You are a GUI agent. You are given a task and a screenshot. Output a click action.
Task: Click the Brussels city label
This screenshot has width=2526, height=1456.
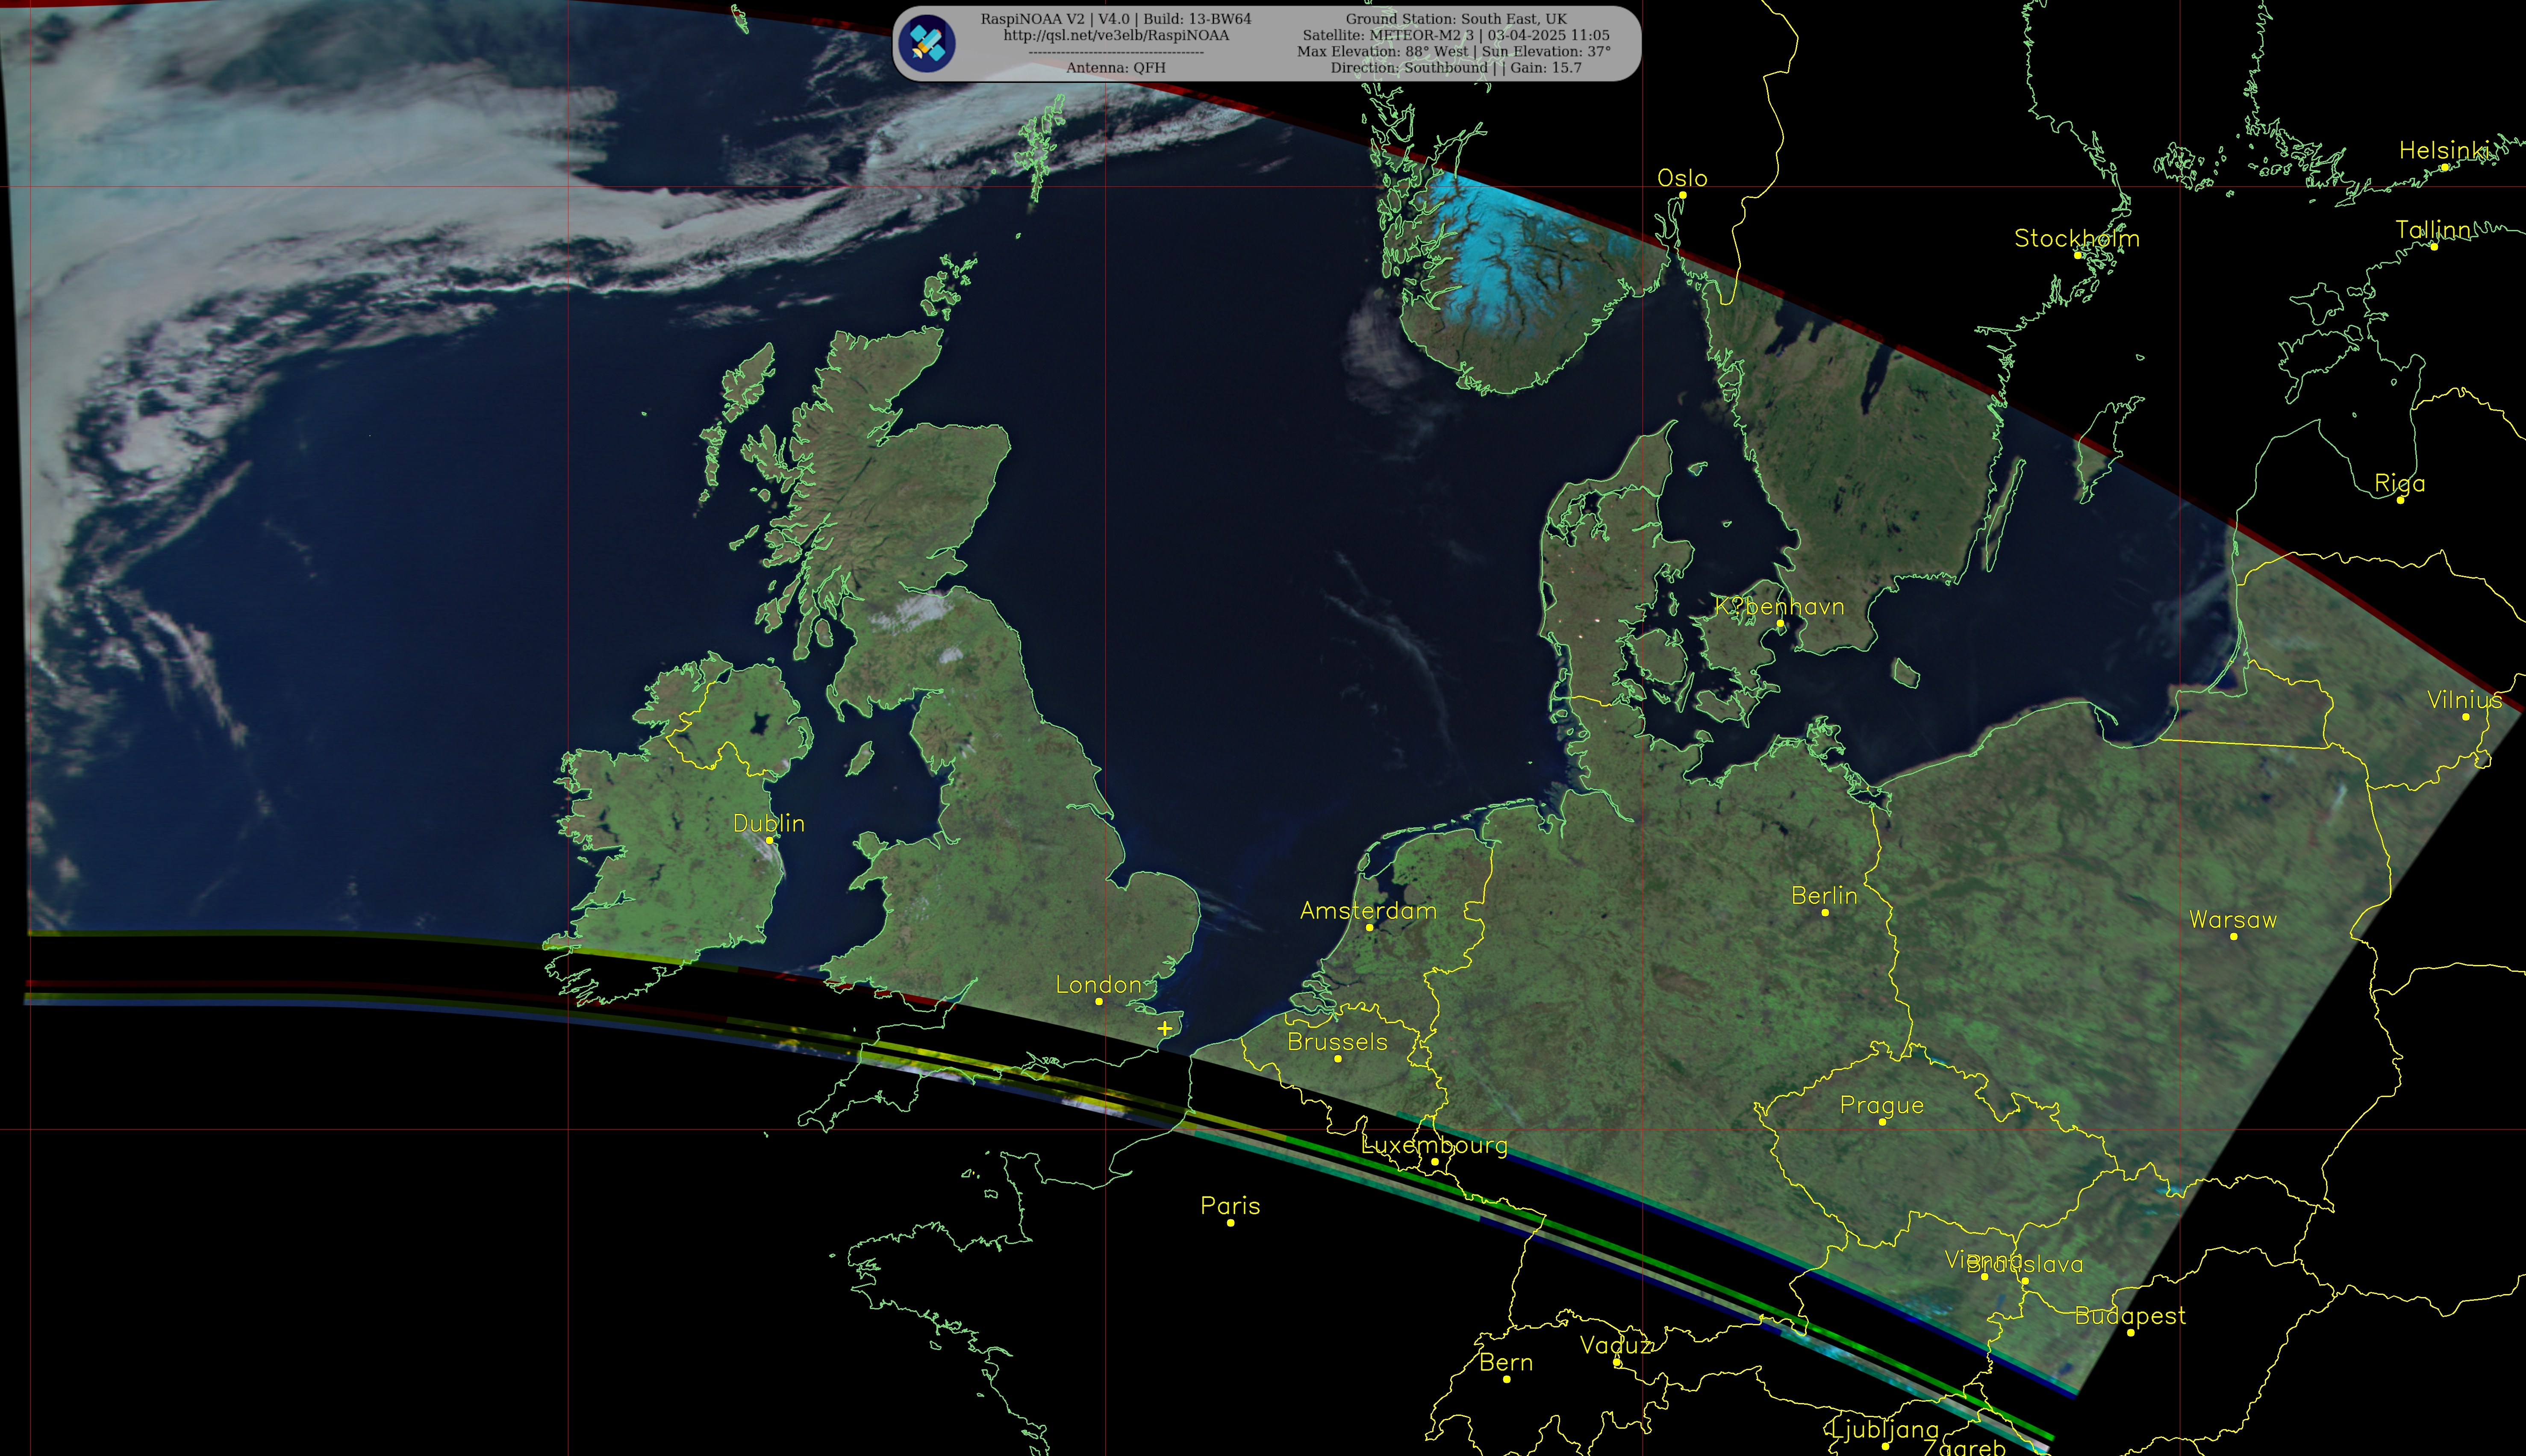point(1337,1042)
